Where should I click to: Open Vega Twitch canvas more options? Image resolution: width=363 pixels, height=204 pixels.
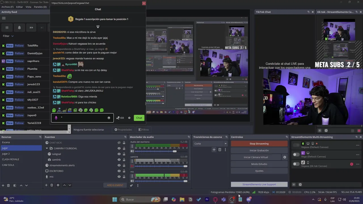pyautogui.click(x=358, y=155)
